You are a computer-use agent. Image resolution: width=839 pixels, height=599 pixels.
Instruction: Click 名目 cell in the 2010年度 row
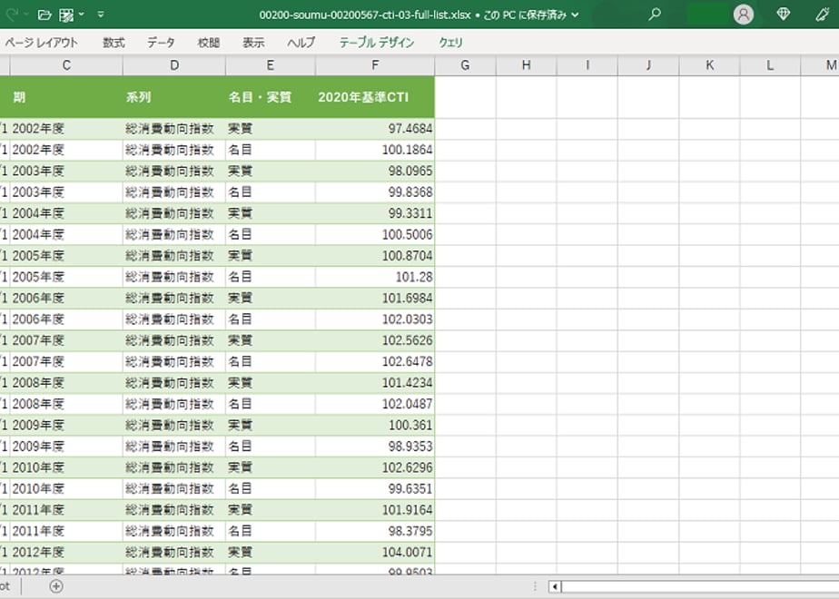click(x=271, y=489)
